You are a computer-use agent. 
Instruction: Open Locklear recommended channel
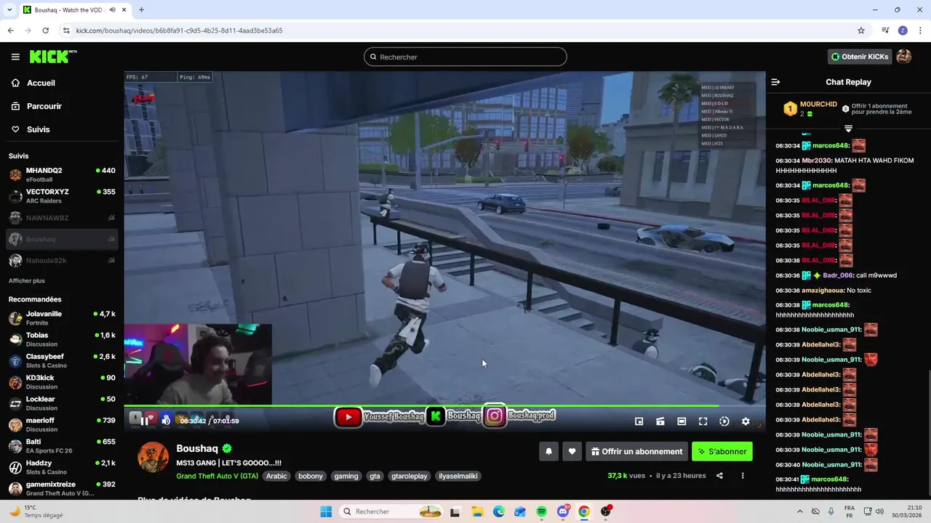click(x=62, y=403)
